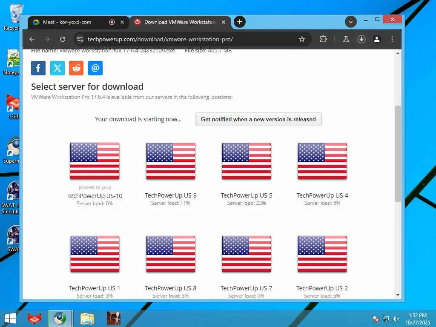Open a new browser tab
This screenshot has height=327, width=436.
point(240,22)
